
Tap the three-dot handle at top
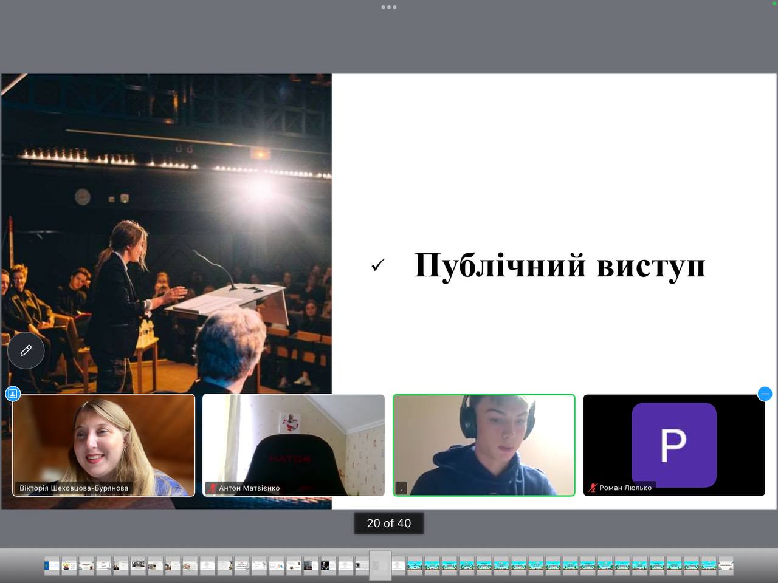(389, 7)
